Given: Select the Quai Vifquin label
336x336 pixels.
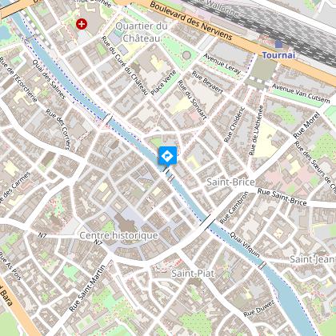Looking at the screenshot, I should [x=245, y=245].
